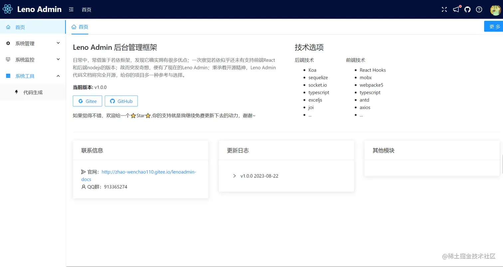
Task: Click the 首页 breadcrumb in the header
Action: pos(86,10)
